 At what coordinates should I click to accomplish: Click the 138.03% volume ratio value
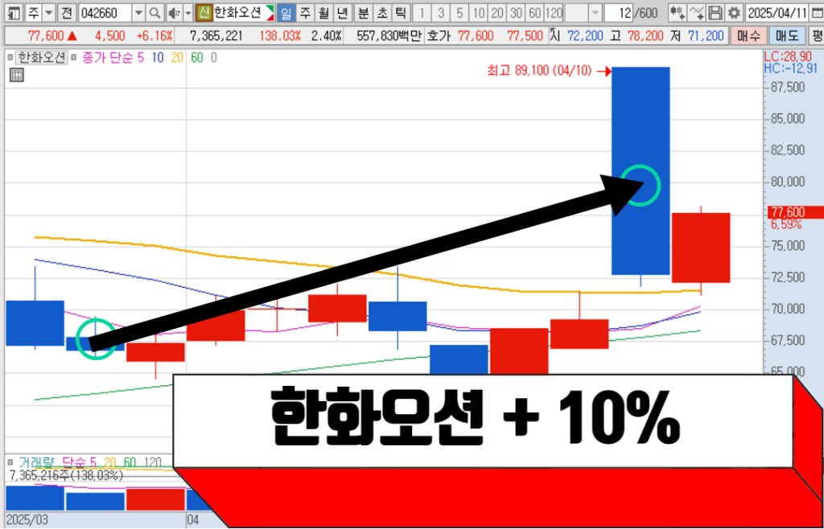click(x=279, y=36)
